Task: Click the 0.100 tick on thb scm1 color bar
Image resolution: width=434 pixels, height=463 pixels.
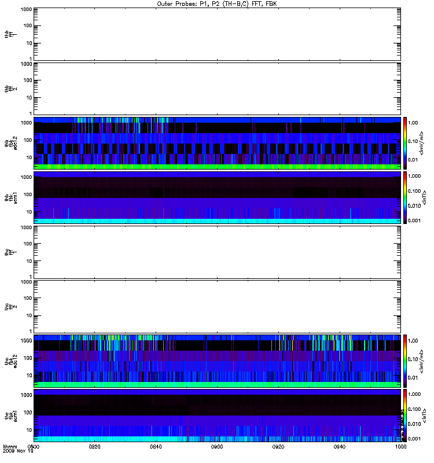Action: [x=414, y=191]
